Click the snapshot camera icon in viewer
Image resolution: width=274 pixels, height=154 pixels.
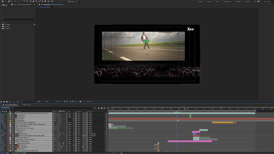pos(80,101)
